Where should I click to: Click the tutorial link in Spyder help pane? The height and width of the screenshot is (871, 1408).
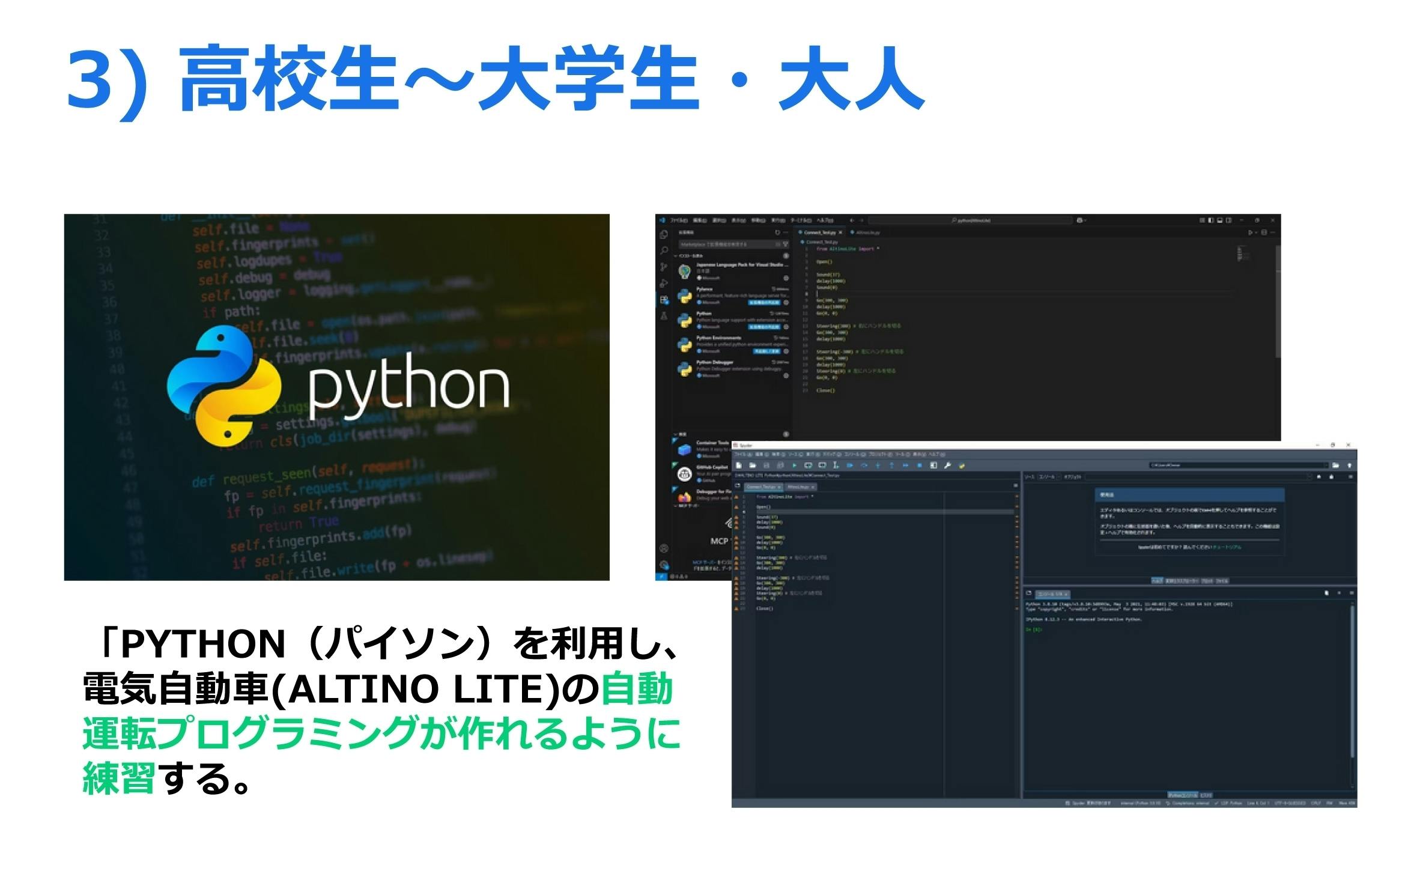(1227, 547)
